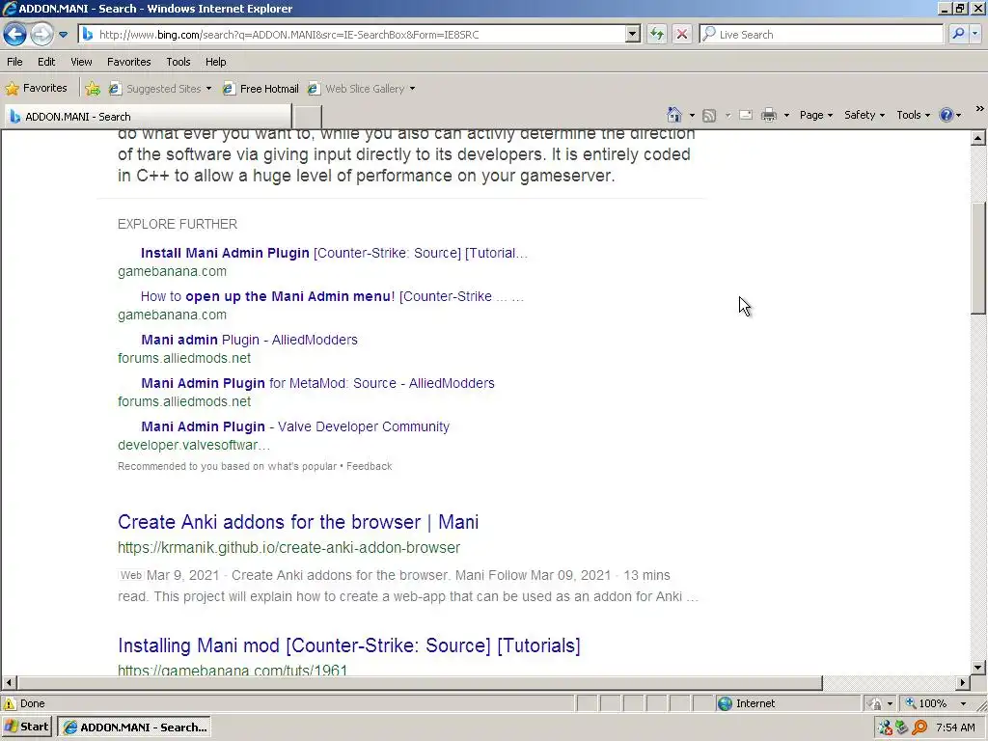Click the vertical scrollbar thumb
The width and height of the screenshot is (988, 741).
point(978,259)
